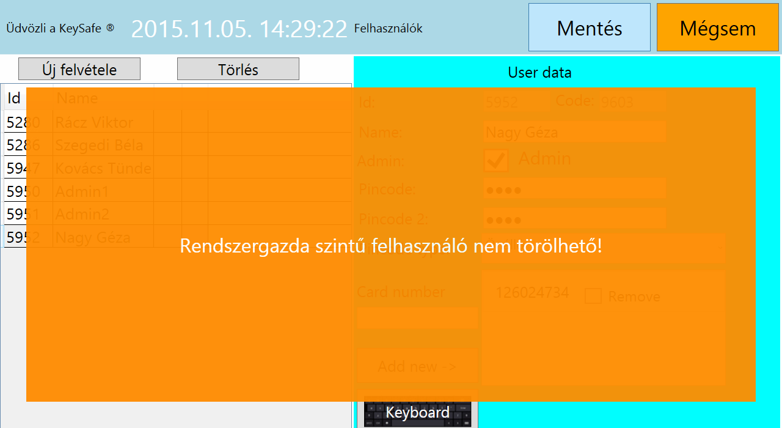Click the Pincode 2 input field
Image resolution: width=782 pixels, height=428 pixels.
click(575, 219)
